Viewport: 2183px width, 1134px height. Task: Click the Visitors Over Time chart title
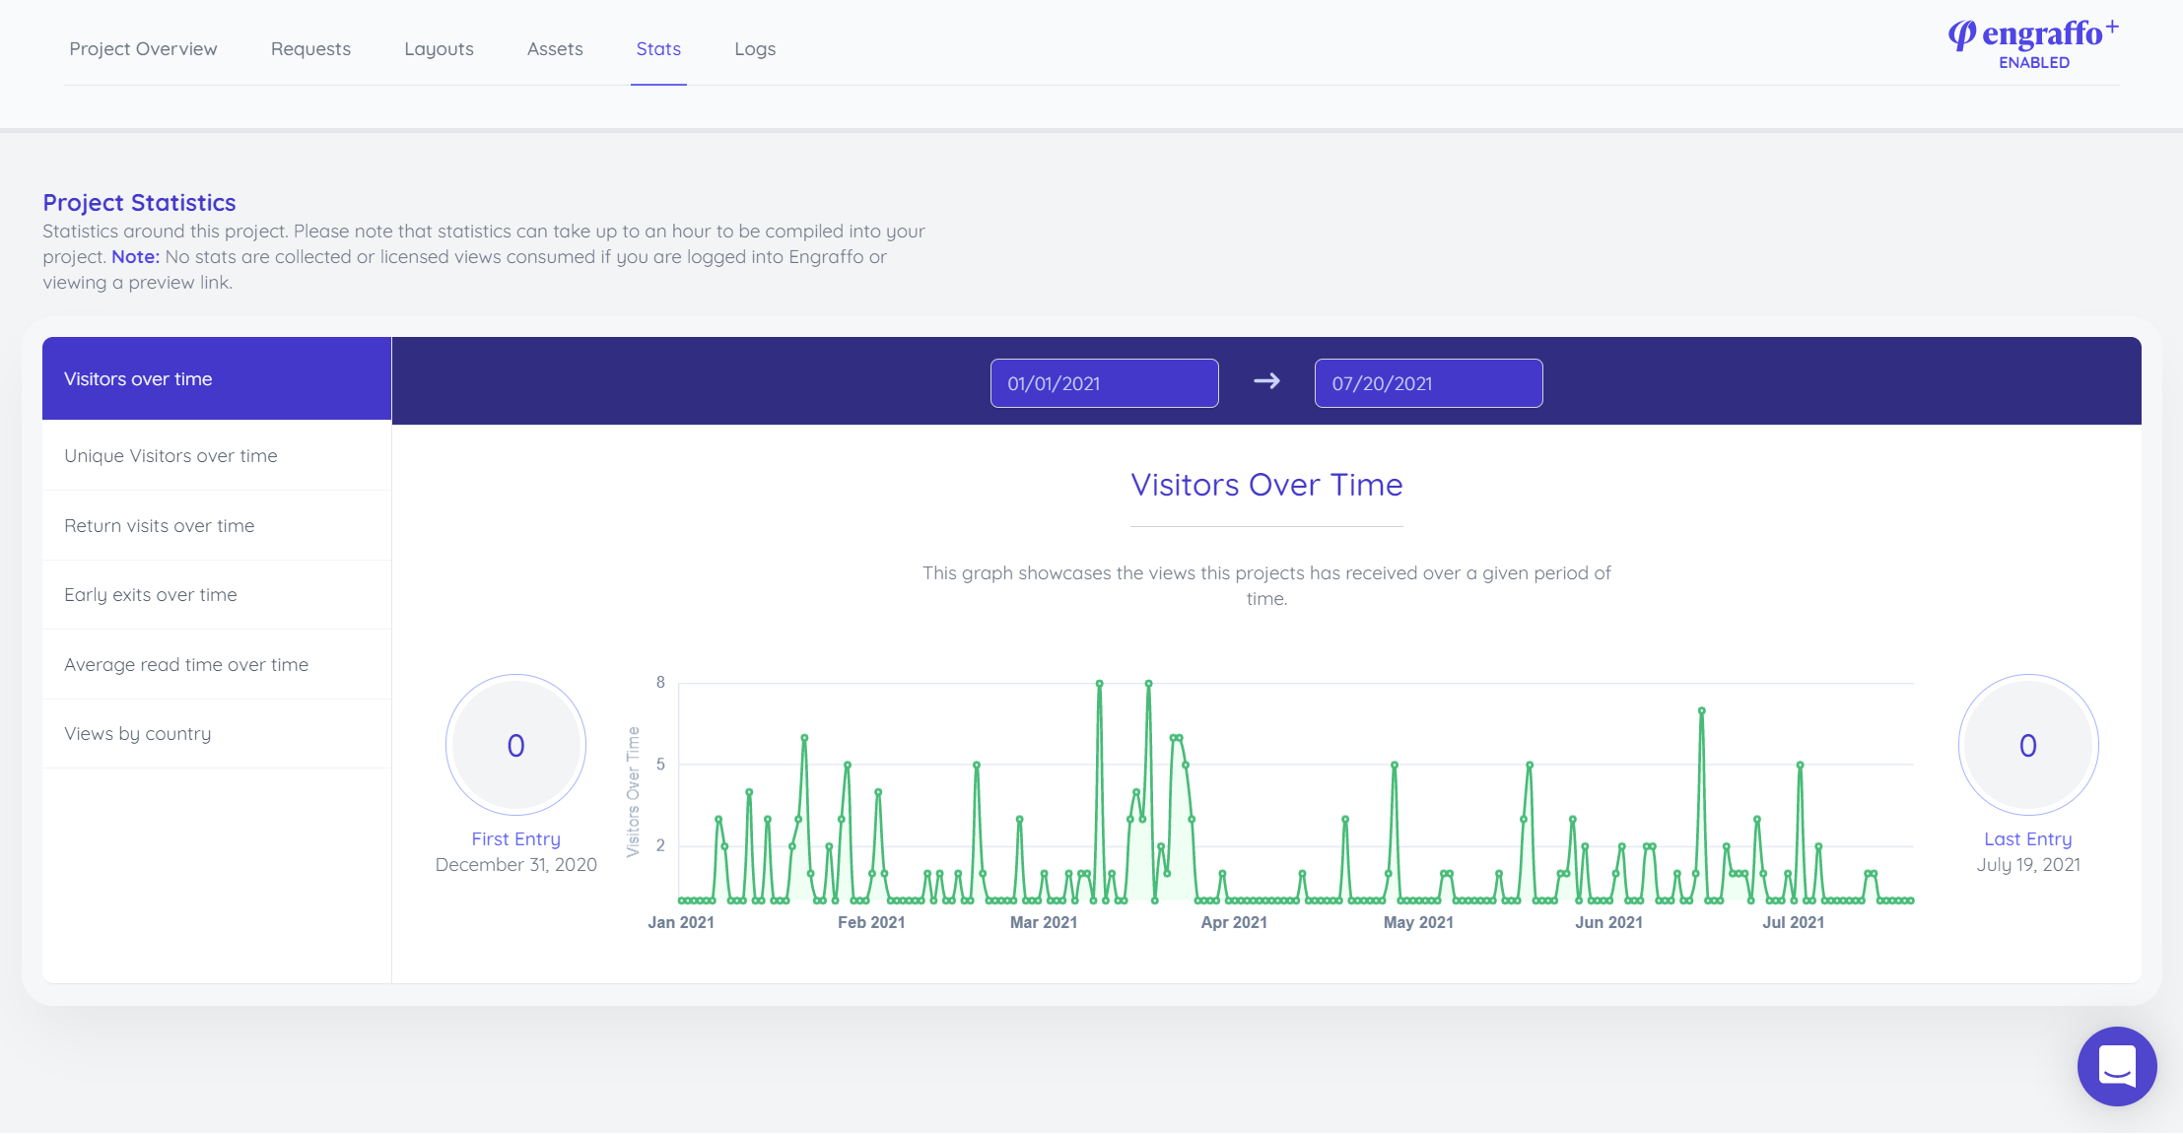pos(1266,485)
